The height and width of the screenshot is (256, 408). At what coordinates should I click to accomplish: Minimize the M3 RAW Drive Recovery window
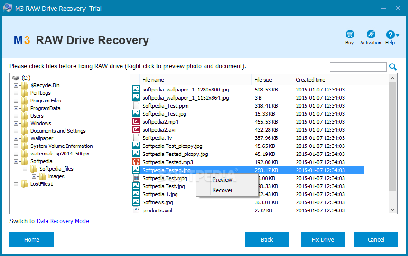tap(383, 8)
